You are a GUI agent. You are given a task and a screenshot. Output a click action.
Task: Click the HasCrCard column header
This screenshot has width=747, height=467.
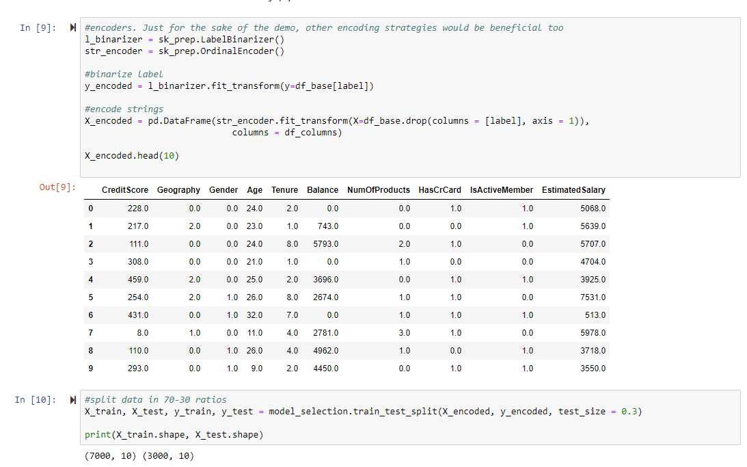[439, 190]
